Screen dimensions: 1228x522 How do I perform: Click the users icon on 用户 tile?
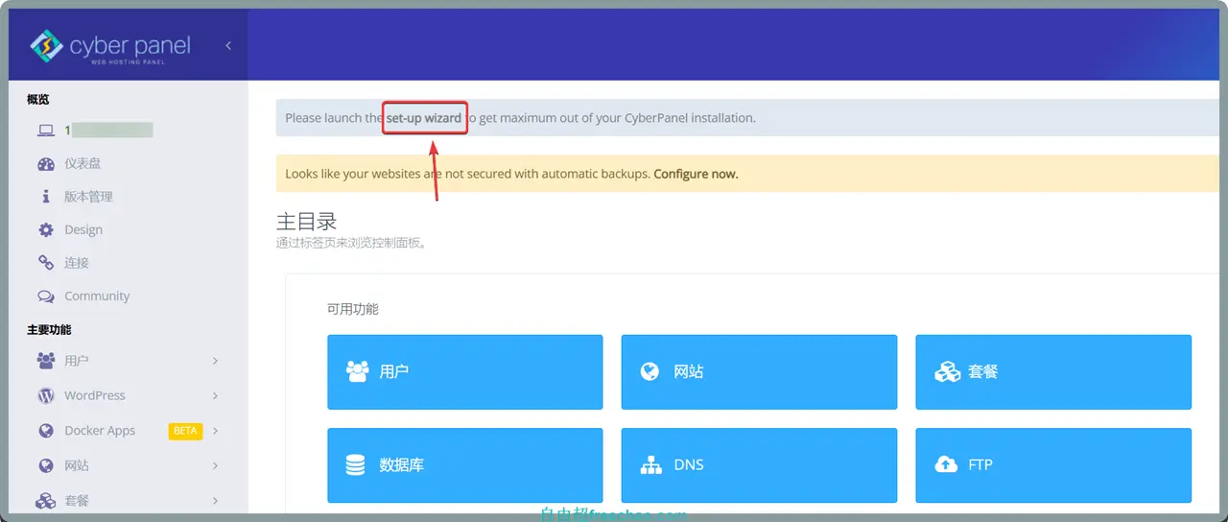pos(357,371)
